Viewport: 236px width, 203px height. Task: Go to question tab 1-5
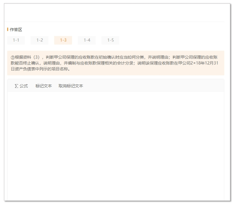110,40
